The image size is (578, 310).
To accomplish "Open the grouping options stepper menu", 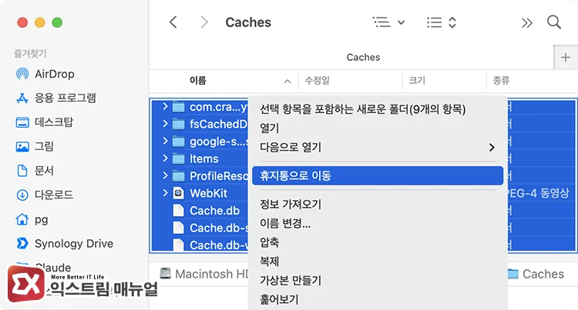I will pyautogui.click(x=442, y=22).
